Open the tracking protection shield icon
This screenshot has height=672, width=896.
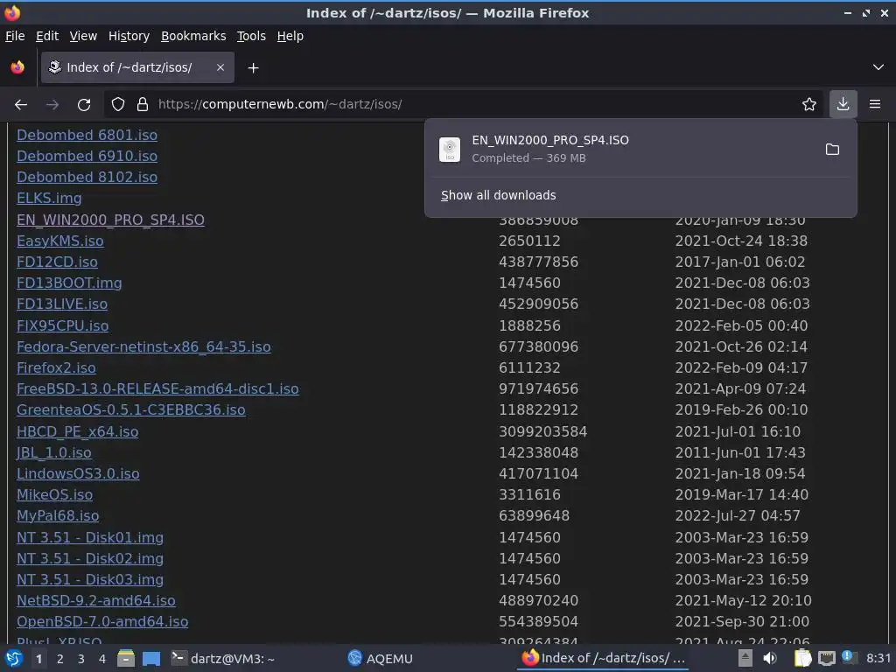tap(118, 105)
